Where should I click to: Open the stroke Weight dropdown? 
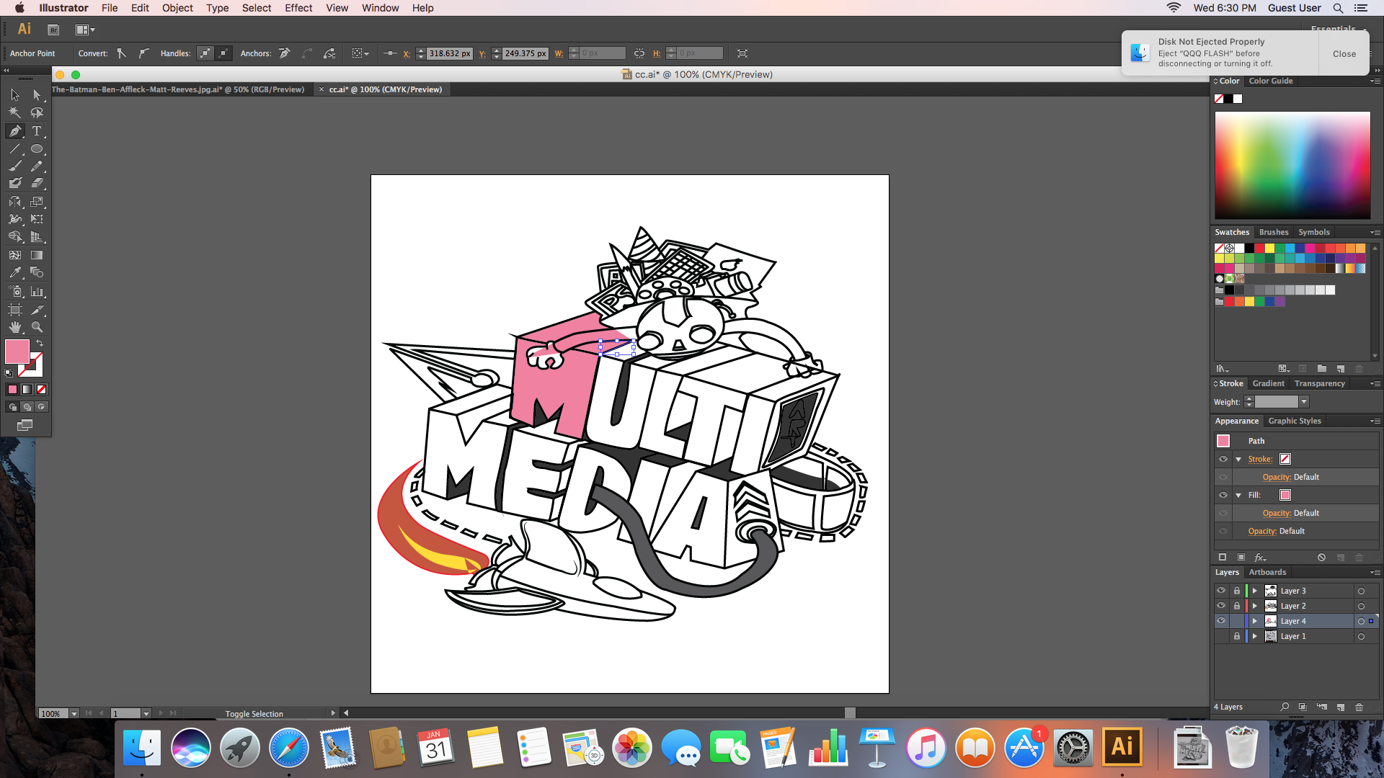(1303, 402)
